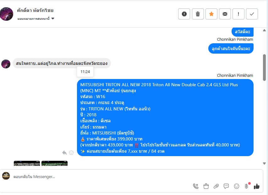Viewport: 268px width, 195px height.
Task: Expand the assign conversation dropdown arrow
Action: pyautogui.click(x=53, y=18)
